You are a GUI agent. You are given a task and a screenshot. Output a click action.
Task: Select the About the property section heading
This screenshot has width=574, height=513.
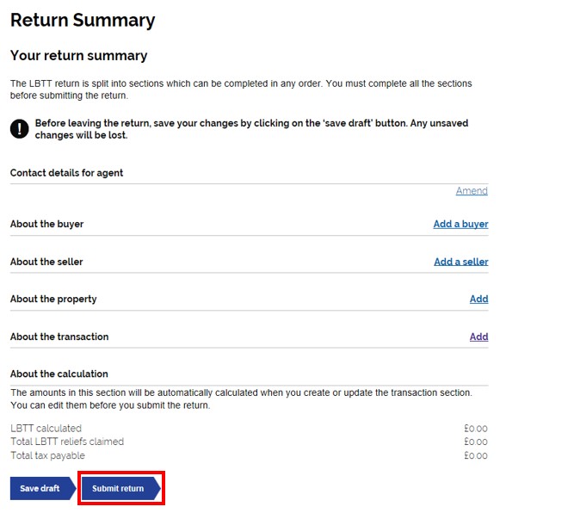(x=53, y=299)
